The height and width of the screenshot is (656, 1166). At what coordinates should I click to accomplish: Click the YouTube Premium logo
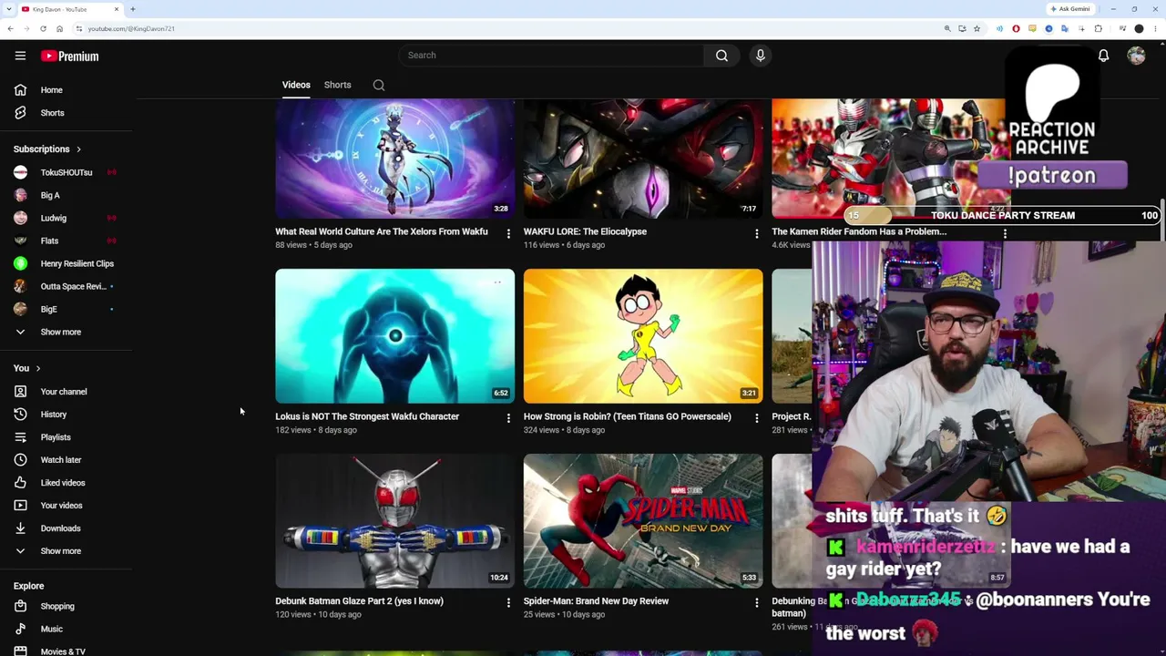point(69,56)
